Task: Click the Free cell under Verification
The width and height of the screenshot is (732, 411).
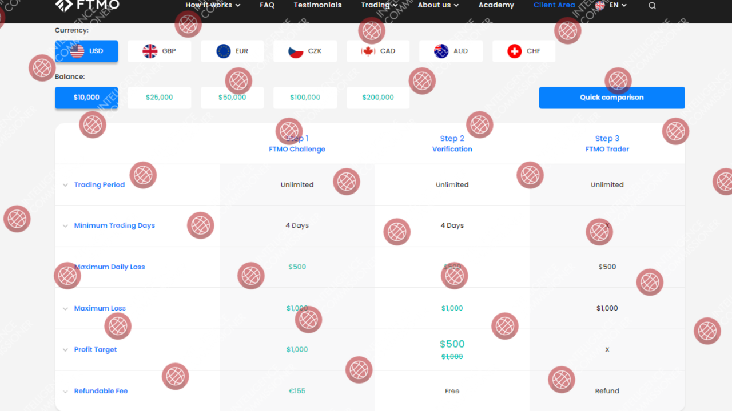Action: (452, 391)
